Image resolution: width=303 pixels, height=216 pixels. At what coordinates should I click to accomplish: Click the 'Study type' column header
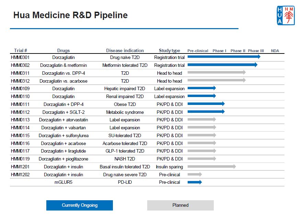tap(170, 51)
